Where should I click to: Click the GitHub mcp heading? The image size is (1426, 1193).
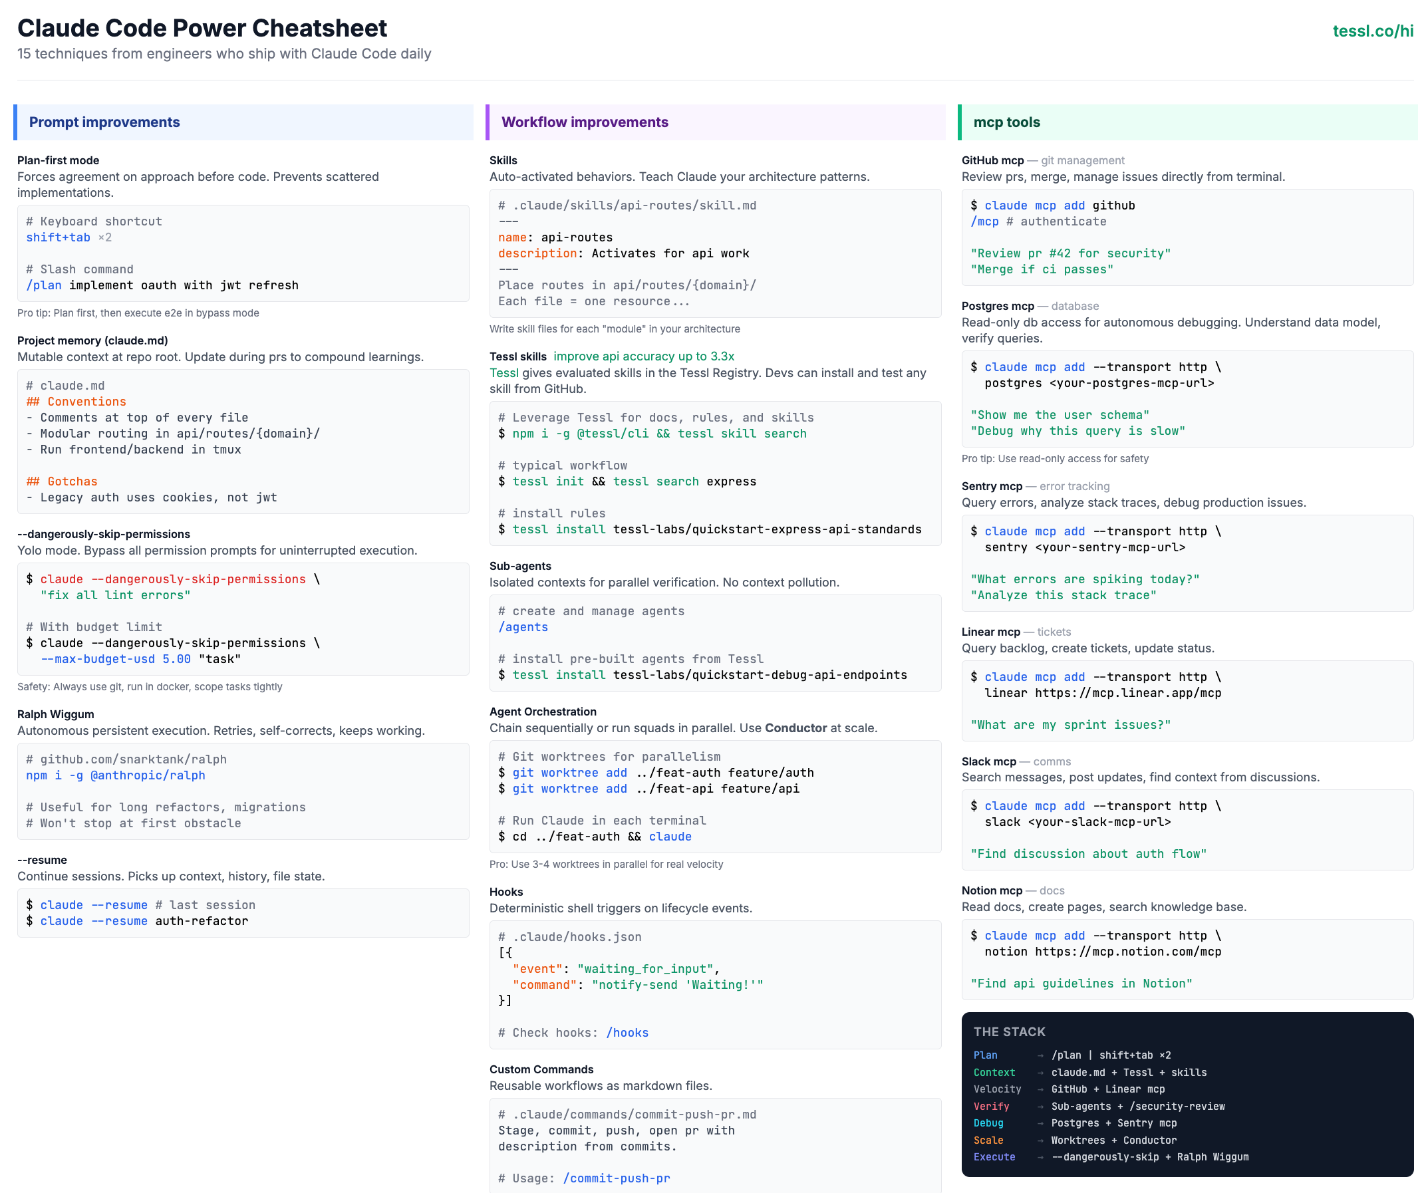(992, 160)
